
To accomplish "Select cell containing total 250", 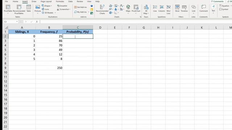I will coord(49,68).
